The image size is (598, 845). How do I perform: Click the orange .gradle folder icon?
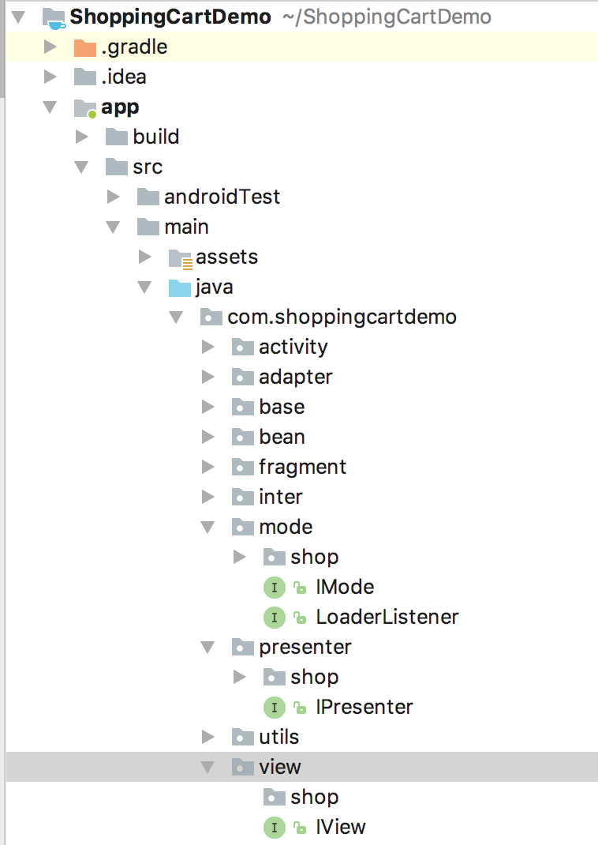click(84, 47)
